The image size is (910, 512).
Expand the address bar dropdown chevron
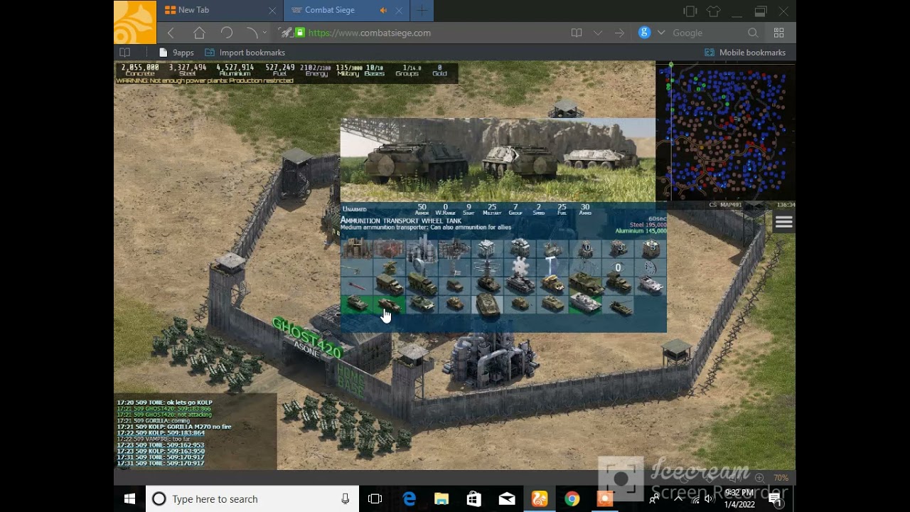pyautogui.click(x=598, y=33)
